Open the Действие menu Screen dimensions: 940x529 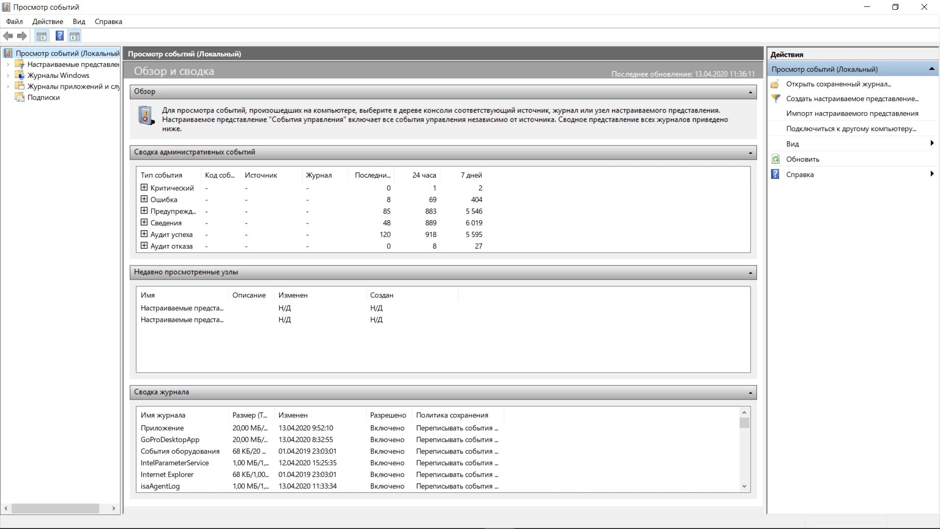point(47,22)
